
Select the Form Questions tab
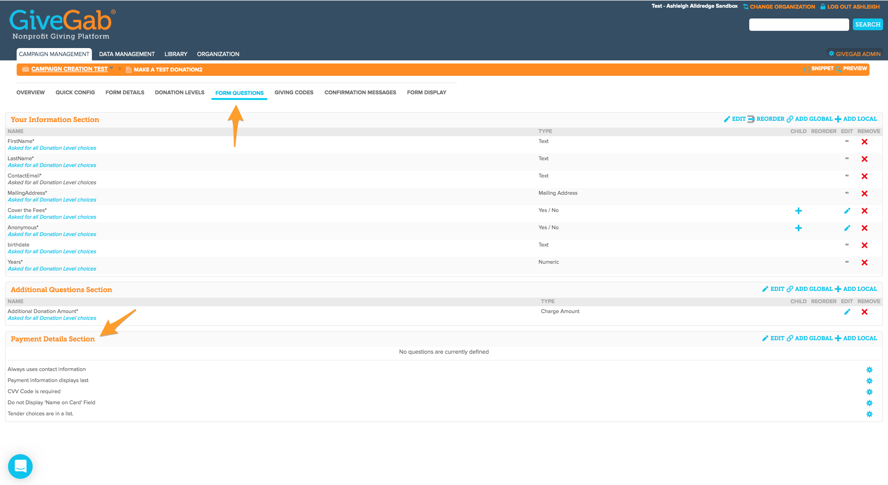[240, 93]
